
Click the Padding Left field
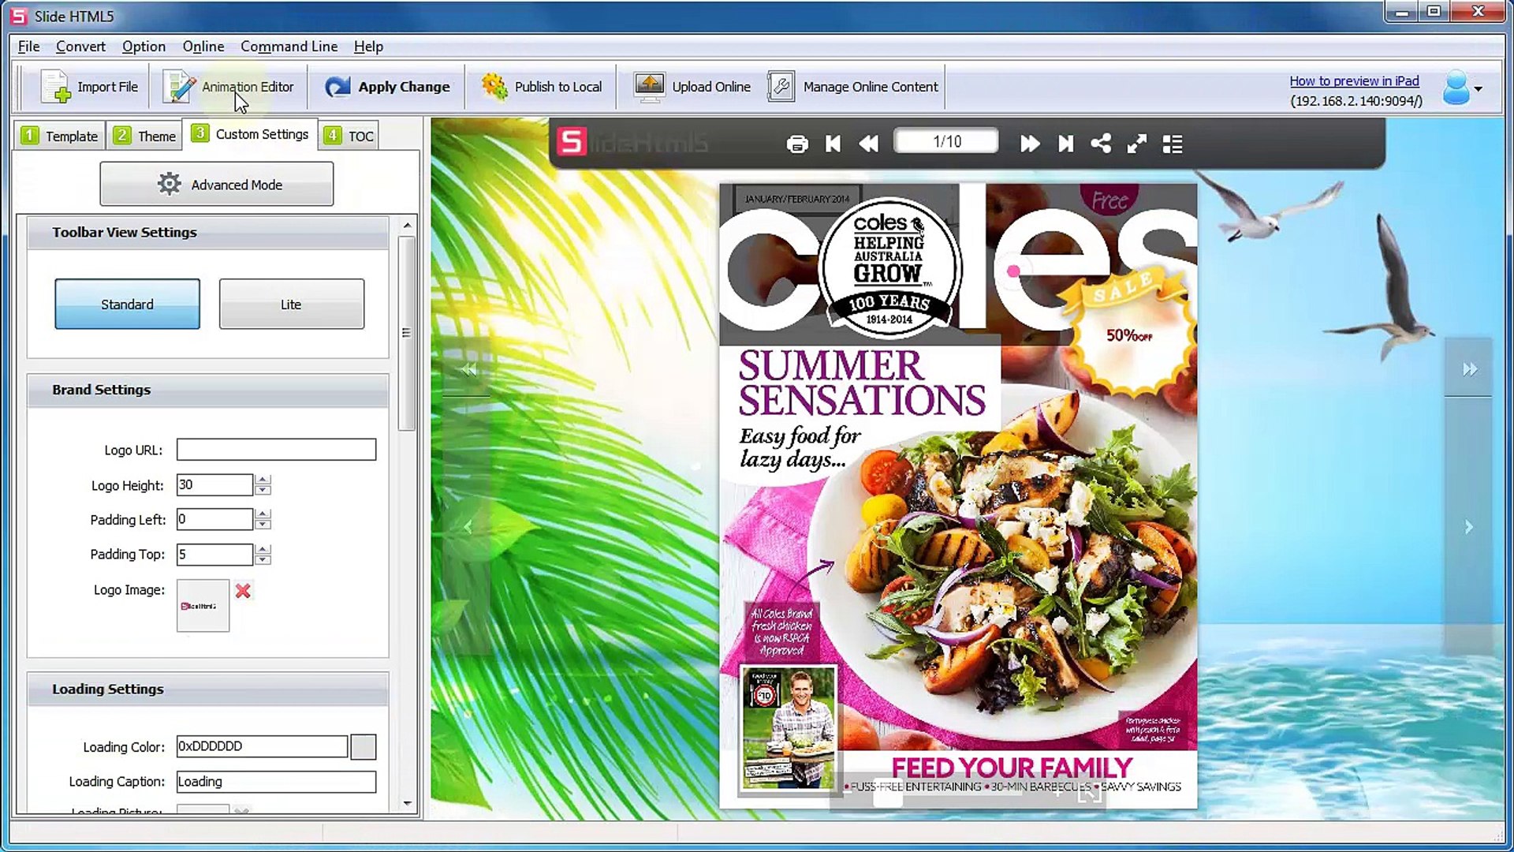coord(214,519)
